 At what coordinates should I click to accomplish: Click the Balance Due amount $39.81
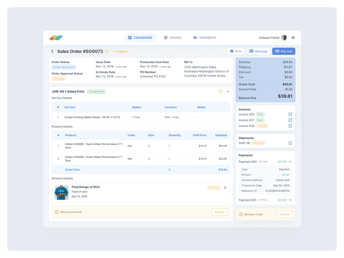pyautogui.click(x=285, y=96)
